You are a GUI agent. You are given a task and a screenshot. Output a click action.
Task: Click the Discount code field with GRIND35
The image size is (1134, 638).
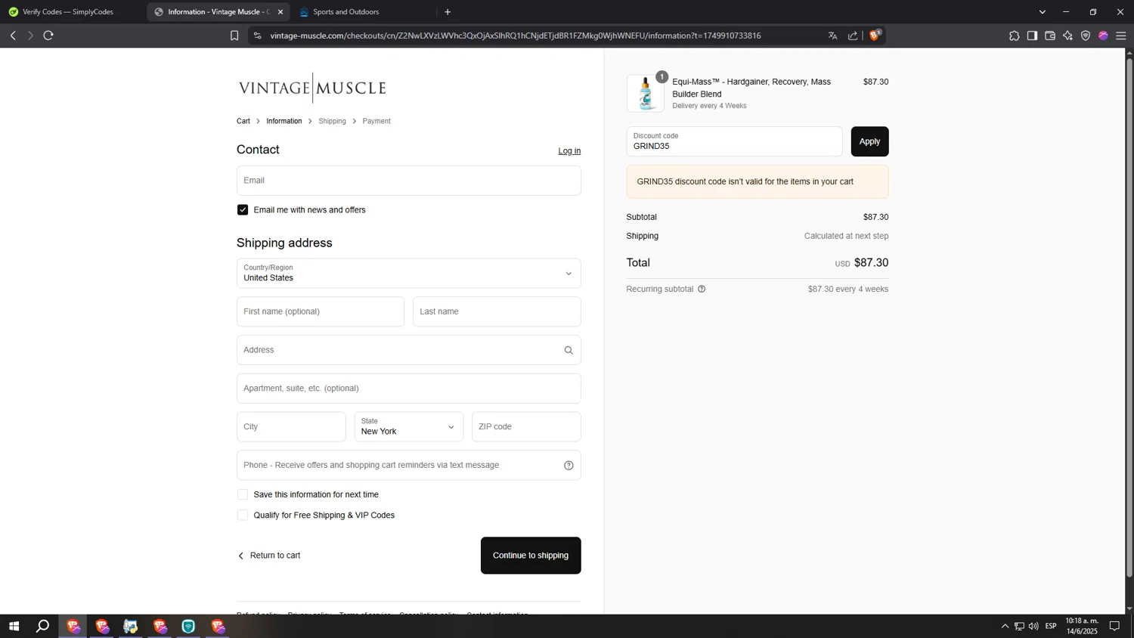click(x=734, y=141)
